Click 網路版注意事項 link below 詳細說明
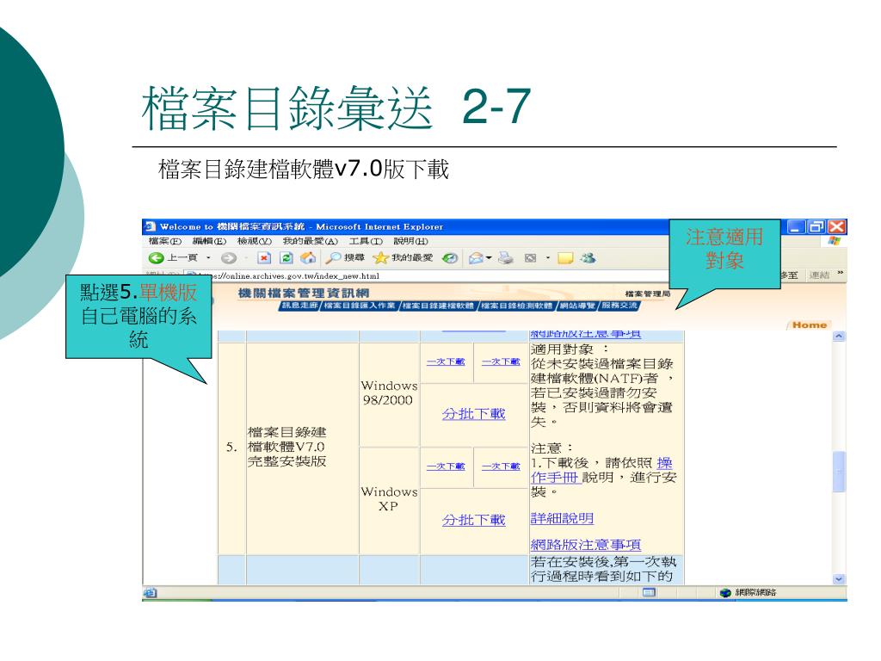 pyautogui.click(x=585, y=544)
